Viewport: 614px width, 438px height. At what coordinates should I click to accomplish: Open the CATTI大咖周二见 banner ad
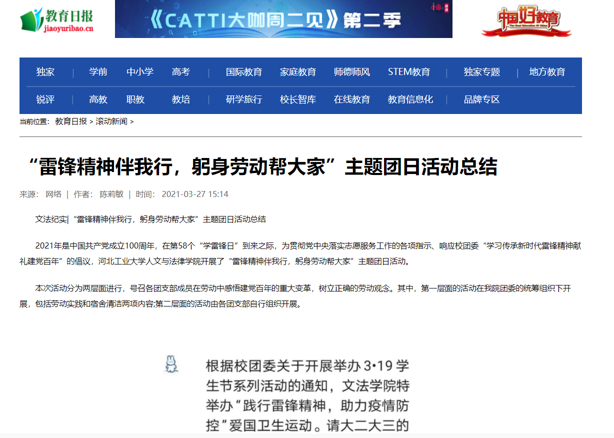click(283, 19)
